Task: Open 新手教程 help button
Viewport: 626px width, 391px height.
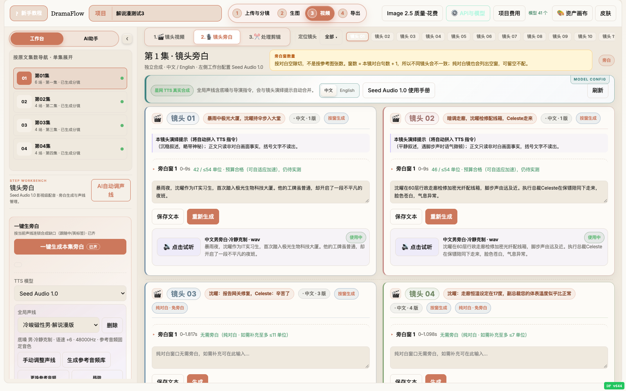Action: [29, 13]
